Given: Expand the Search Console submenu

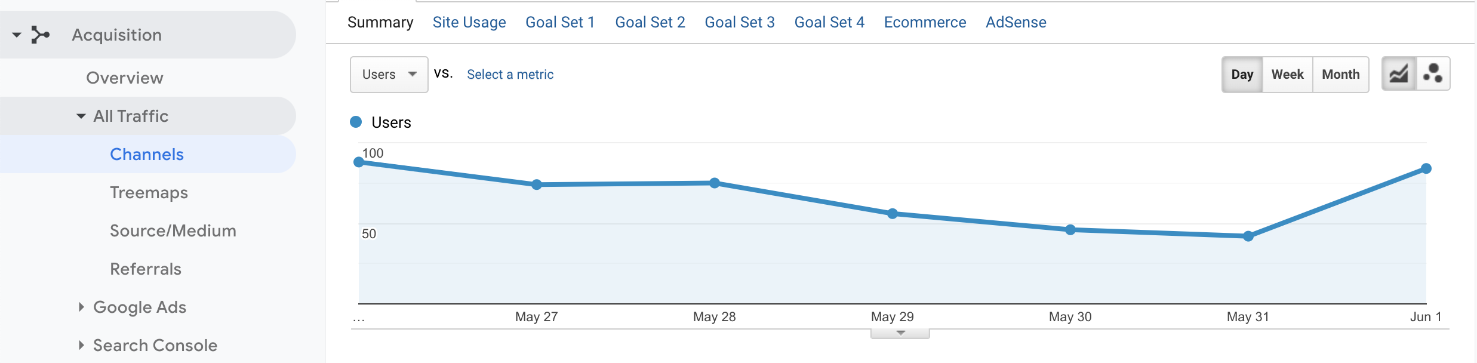Looking at the screenshot, I should click(x=81, y=345).
